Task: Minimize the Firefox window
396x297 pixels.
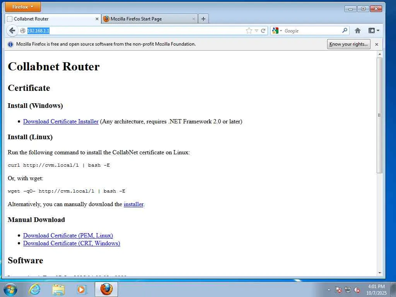Action: (x=350, y=9)
